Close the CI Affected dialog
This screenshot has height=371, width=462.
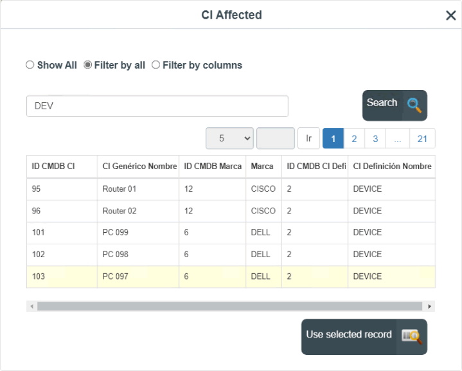[451, 15]
